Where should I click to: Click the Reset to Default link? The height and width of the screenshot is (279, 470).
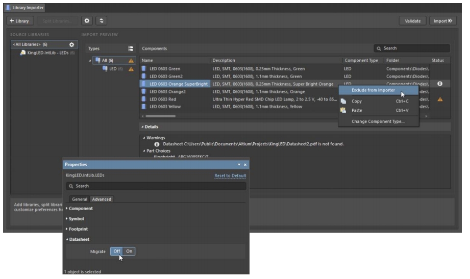[230, 175]
